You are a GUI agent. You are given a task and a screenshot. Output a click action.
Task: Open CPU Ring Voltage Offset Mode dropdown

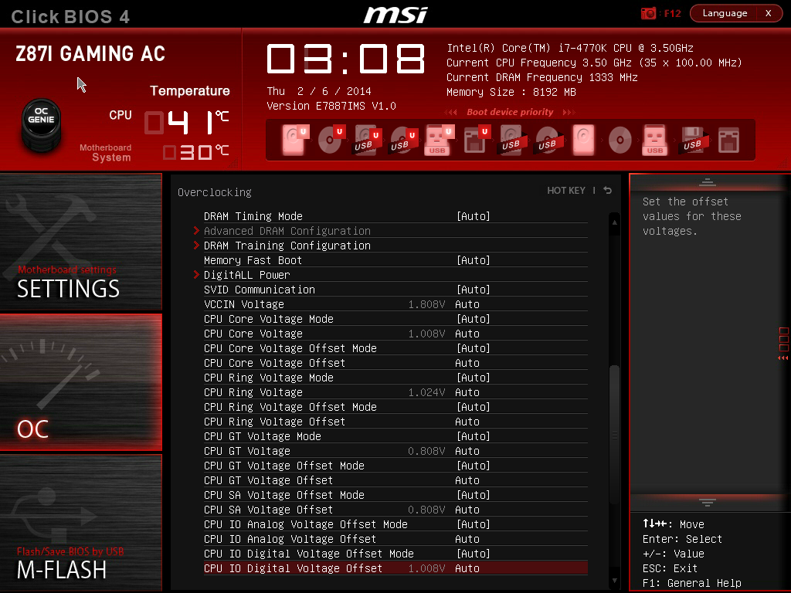click(474, 407)
